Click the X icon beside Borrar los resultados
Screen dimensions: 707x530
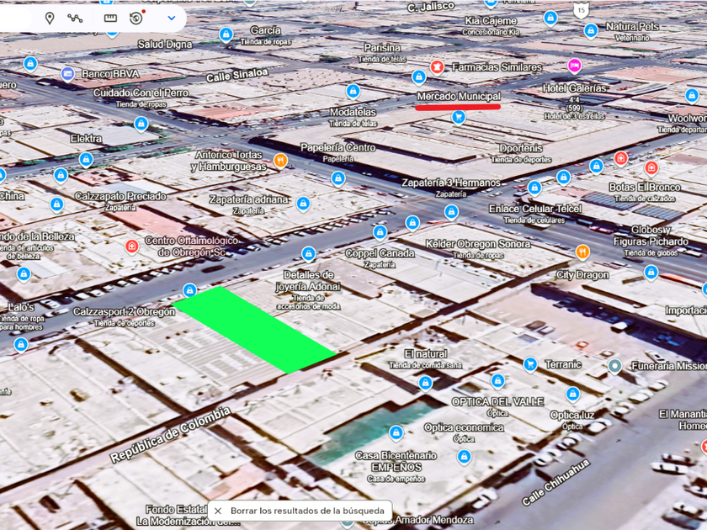click(218, 511)
